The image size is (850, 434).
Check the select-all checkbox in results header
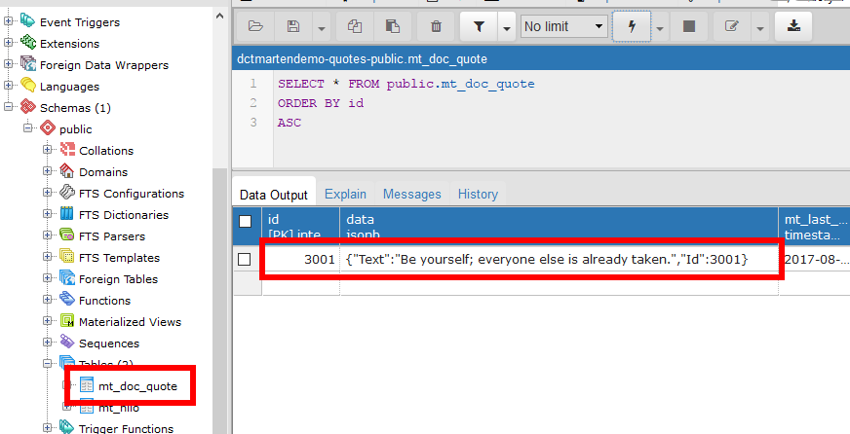(245, 221)
